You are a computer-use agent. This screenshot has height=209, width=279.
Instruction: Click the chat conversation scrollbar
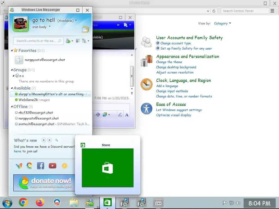click(x=132, y=76)
